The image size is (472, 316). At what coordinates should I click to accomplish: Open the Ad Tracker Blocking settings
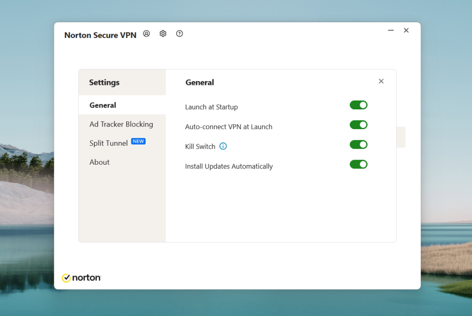click(121, 124)
